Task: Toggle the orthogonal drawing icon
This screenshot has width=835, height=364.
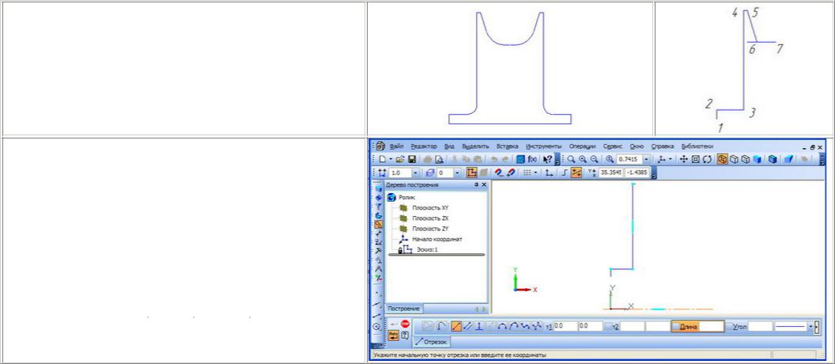Action: [x=565, y=173]
